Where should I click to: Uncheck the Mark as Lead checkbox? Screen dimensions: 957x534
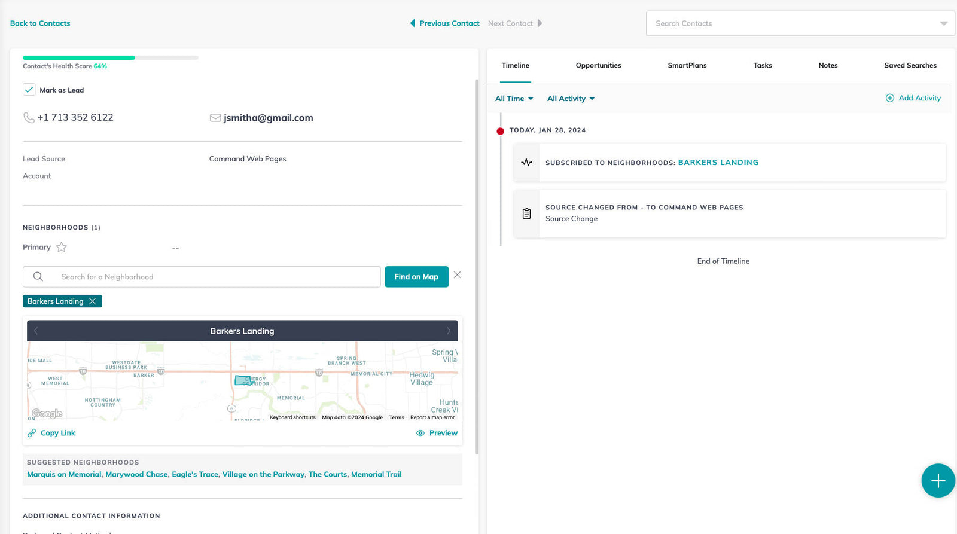29,90
